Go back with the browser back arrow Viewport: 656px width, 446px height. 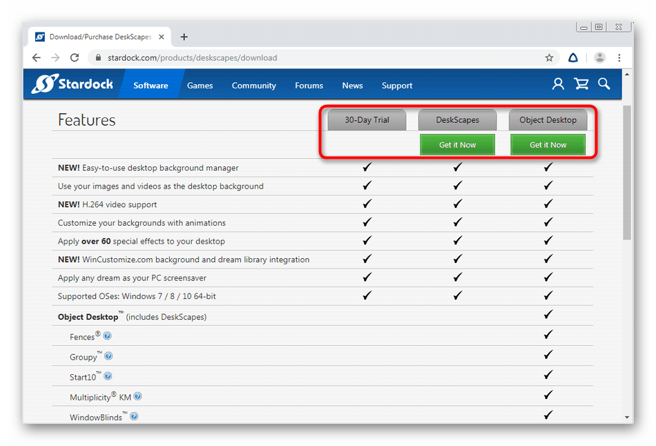click(x=37, y=58)
